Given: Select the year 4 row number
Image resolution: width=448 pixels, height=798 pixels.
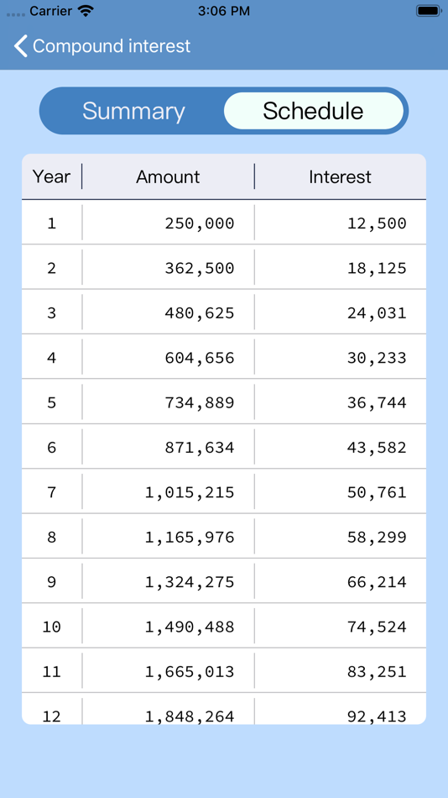Looking at the screenshot, I should [51, 357].
